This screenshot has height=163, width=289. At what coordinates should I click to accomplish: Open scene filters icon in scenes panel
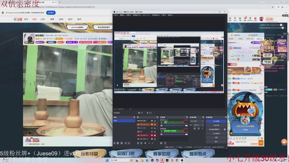[x=122, y=143]
